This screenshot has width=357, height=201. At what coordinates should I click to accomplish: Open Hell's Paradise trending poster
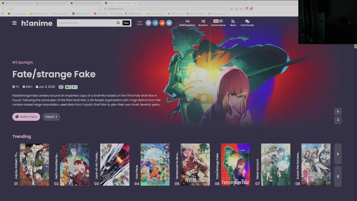tap(74, 165)
